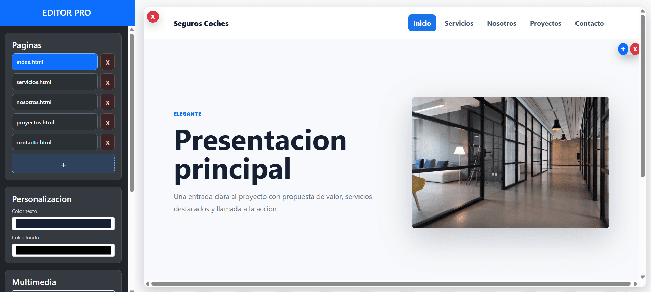Click the preview vertical scrollbar thumb
This screenshot has height=292, width=651.
(642, 96)
